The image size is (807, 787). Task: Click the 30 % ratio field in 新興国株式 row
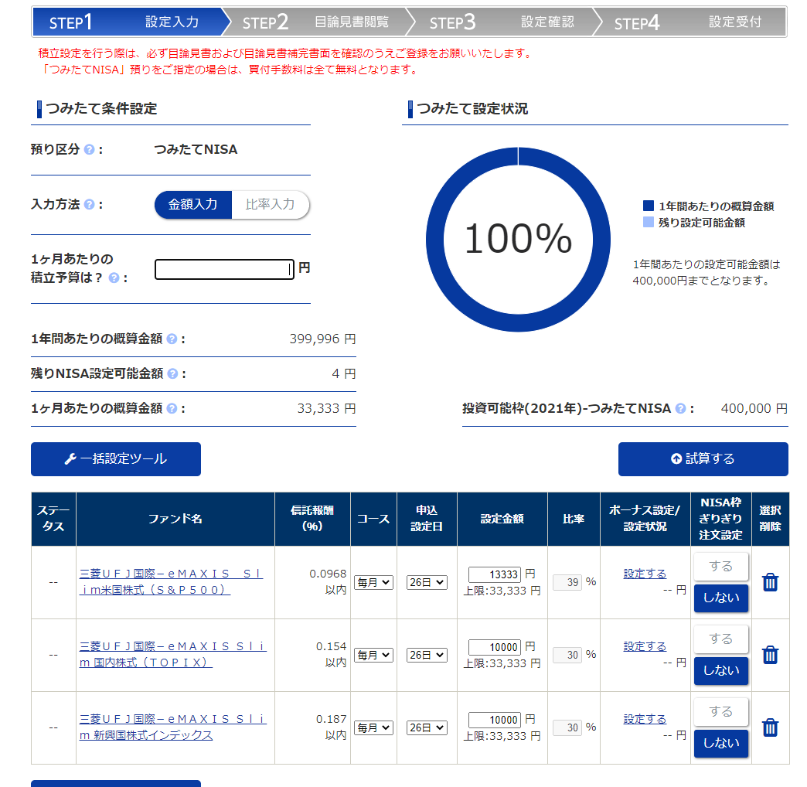click(567, 727)
